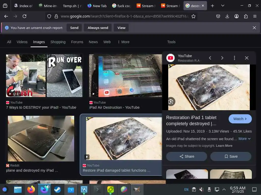Open the application launcher menu
This screenshot has height=195, width=261.
(x=5, y=189)
